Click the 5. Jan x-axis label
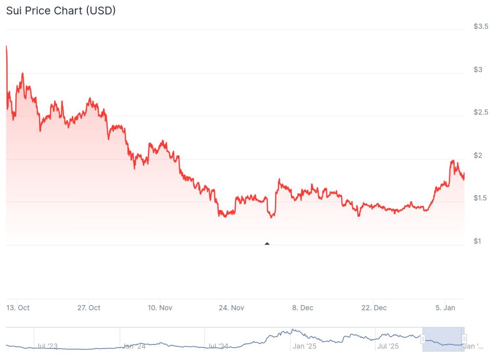494x360 pixels. (x=444, y=307)
